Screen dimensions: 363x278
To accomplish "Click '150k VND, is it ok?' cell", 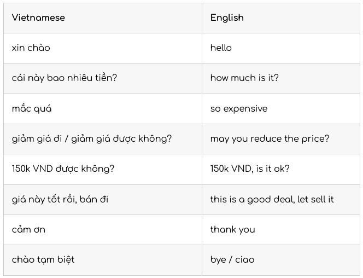I will [x=281, y=169].
